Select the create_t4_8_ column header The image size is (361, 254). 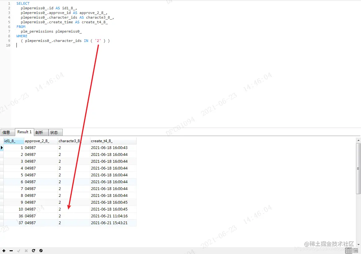(113, 141)
